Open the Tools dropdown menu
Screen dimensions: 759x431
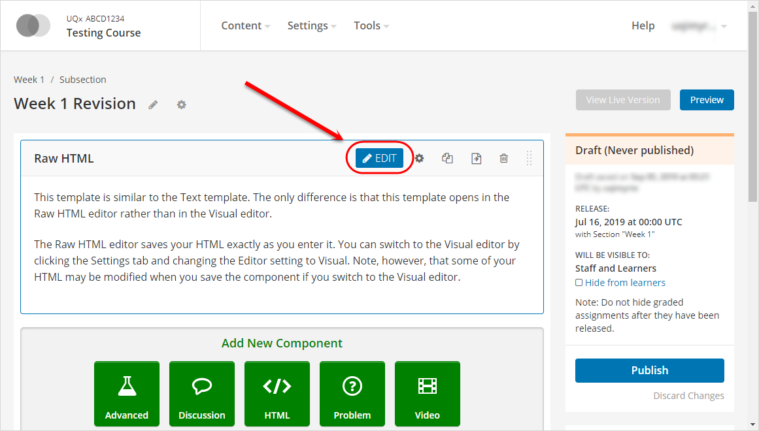pos(367,25)
